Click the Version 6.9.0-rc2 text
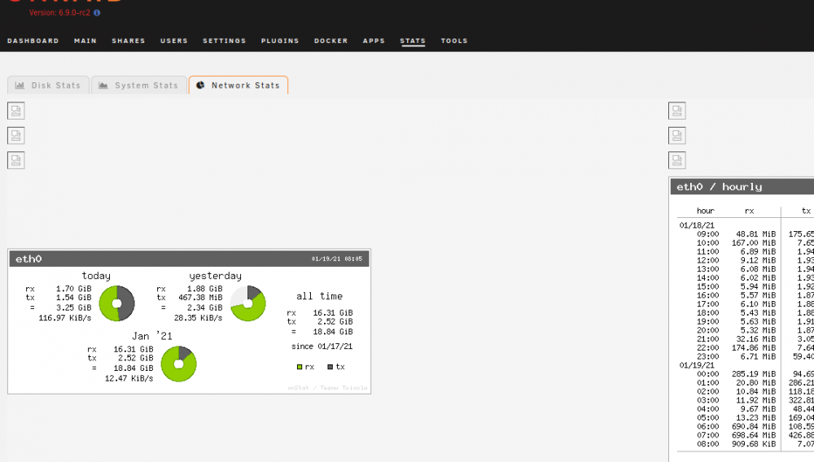This screenshot has height=462, width=814. tap(59, 13)
